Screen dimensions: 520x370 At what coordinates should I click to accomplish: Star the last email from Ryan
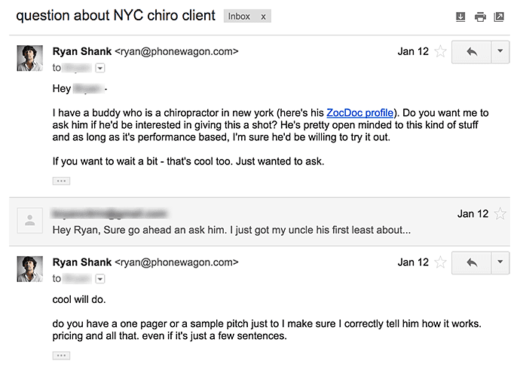(441, 262)
